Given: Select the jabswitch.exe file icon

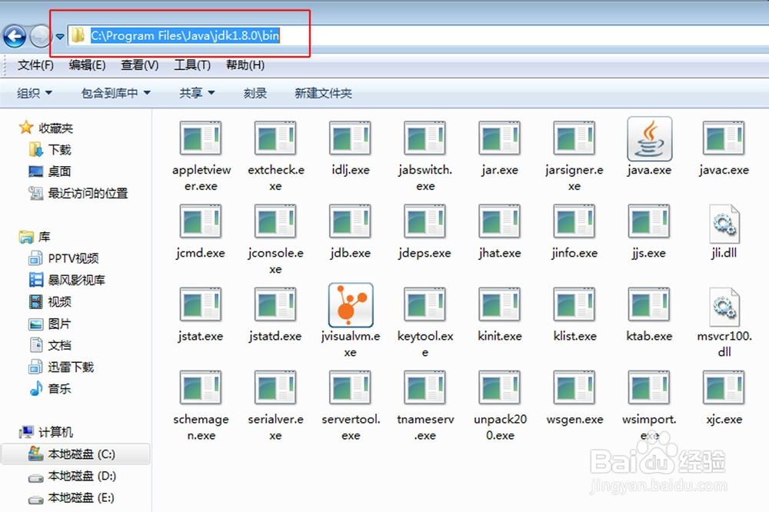Looking at the screenshot, I should (424, 138).
